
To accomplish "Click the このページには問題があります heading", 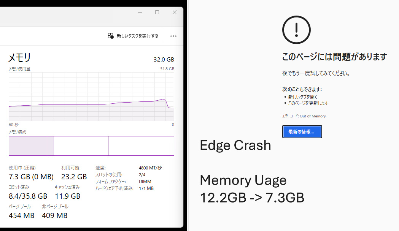I will [x=334, y=57].
